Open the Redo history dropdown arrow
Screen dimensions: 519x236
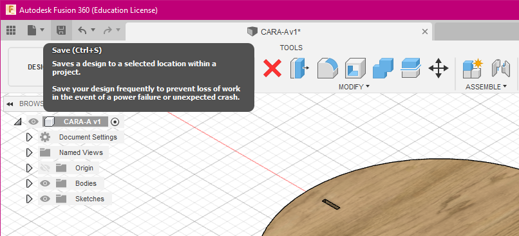[x=118, y=30]
